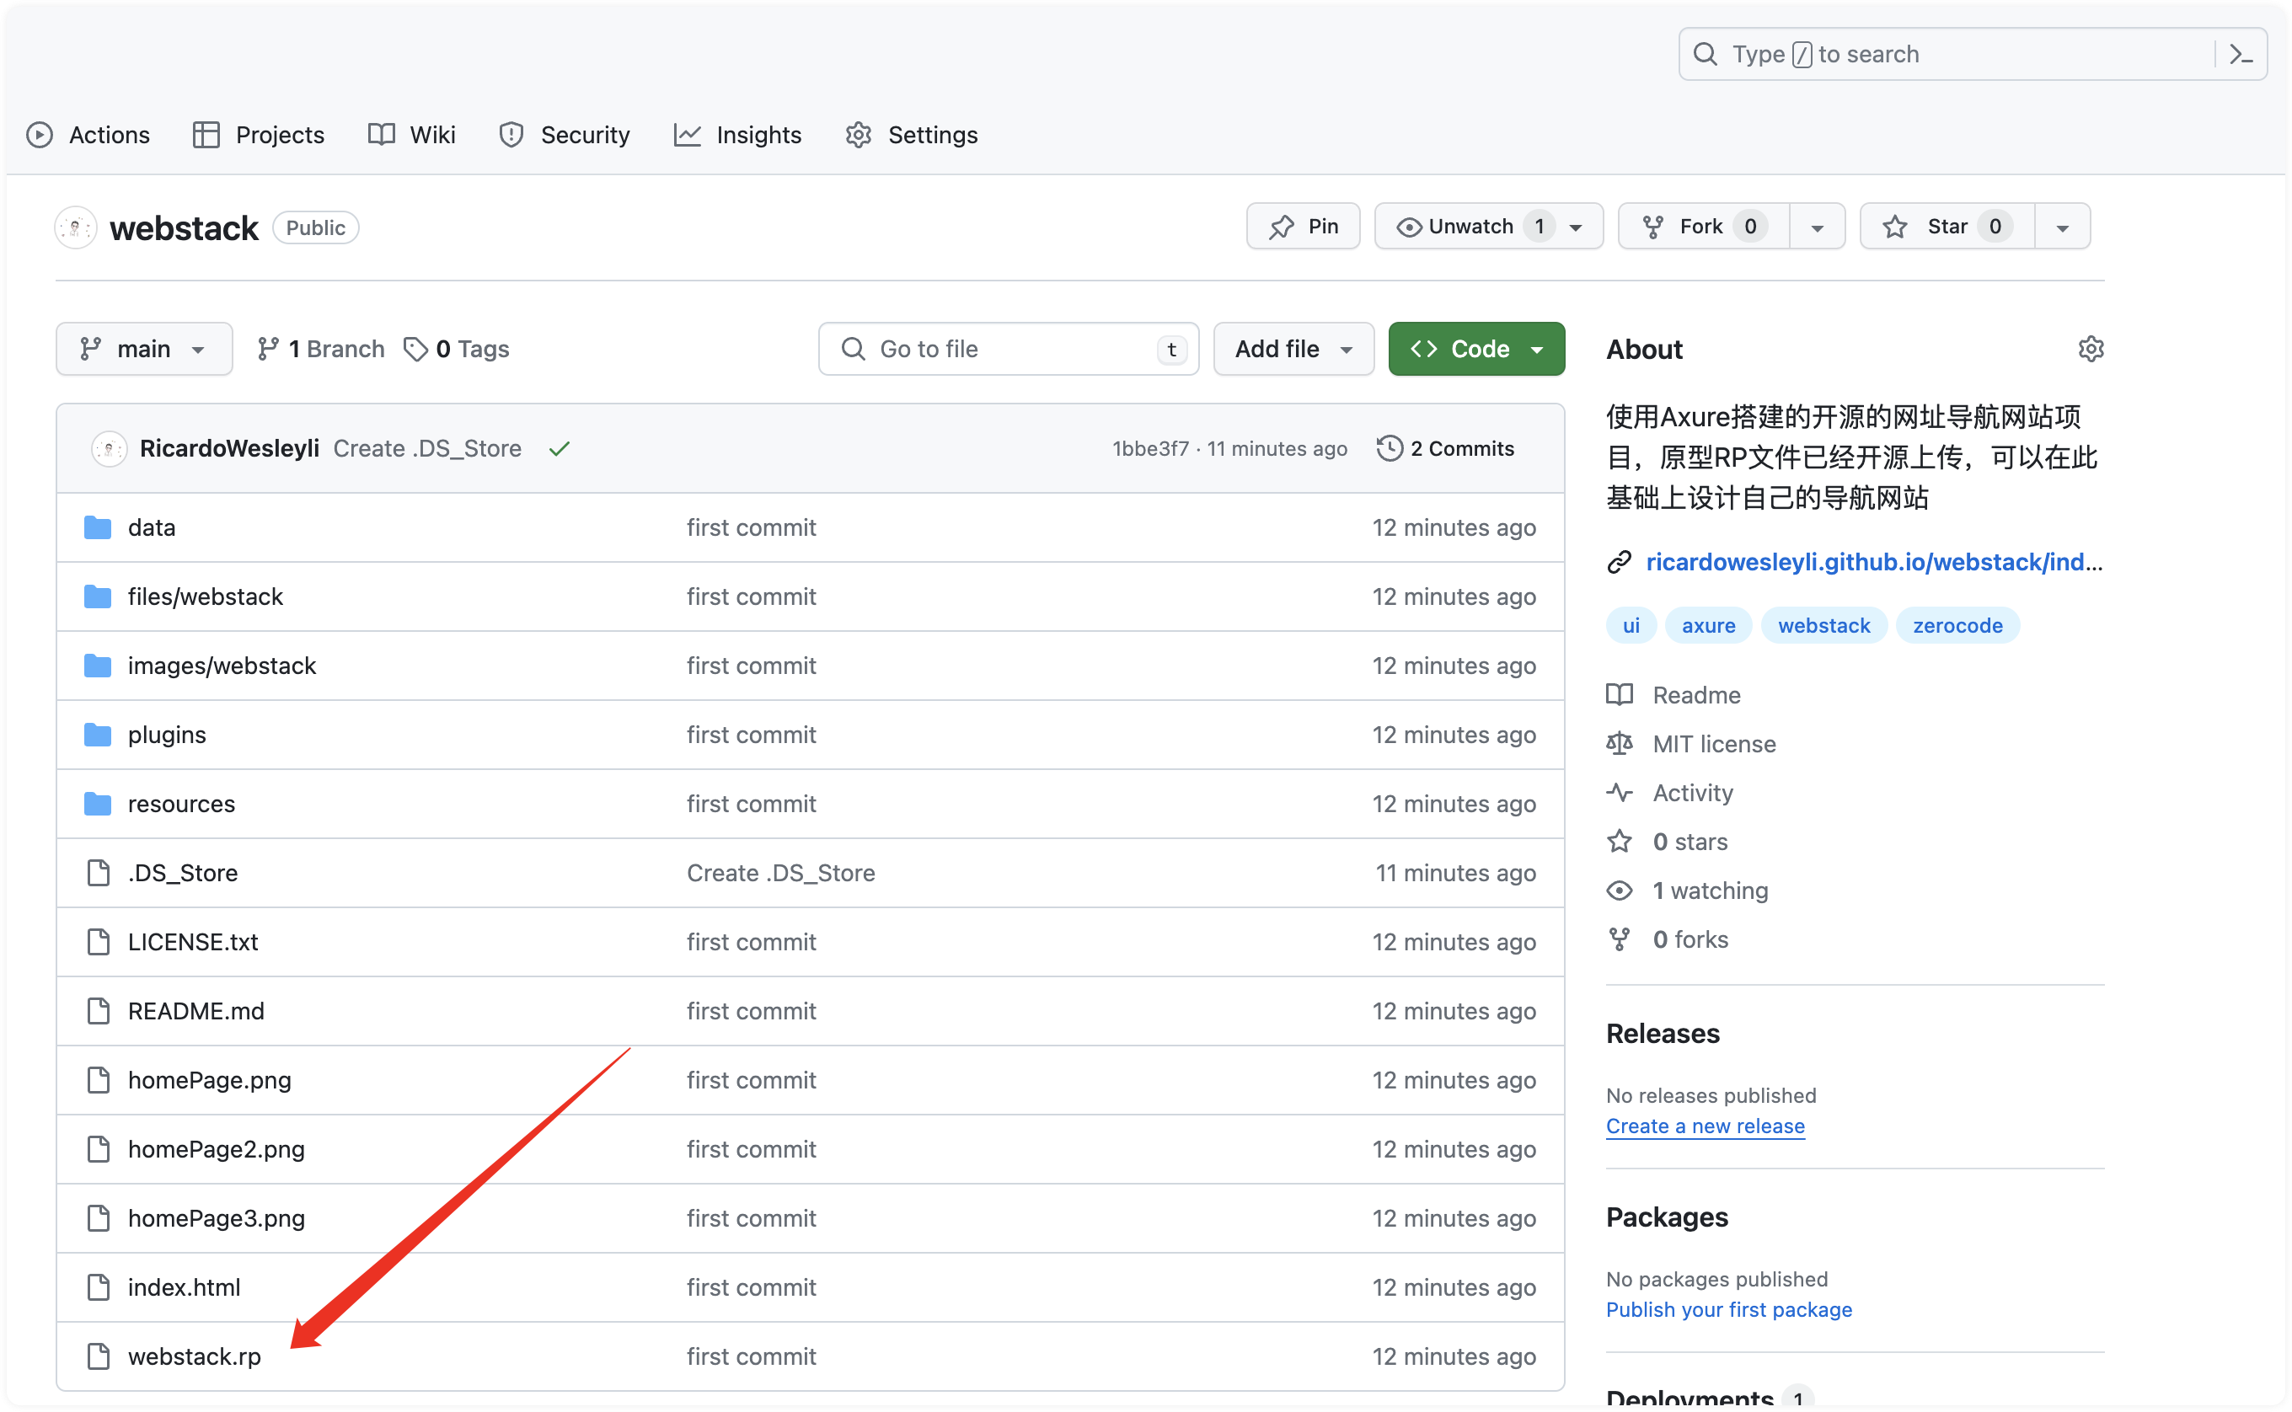Click Create a new release link
This screenshot has width=2292, height=1412.
tap(1706, 1126)
